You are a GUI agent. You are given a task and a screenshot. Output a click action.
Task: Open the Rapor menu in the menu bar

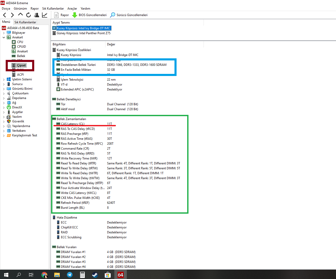click(x=34, y=9)
